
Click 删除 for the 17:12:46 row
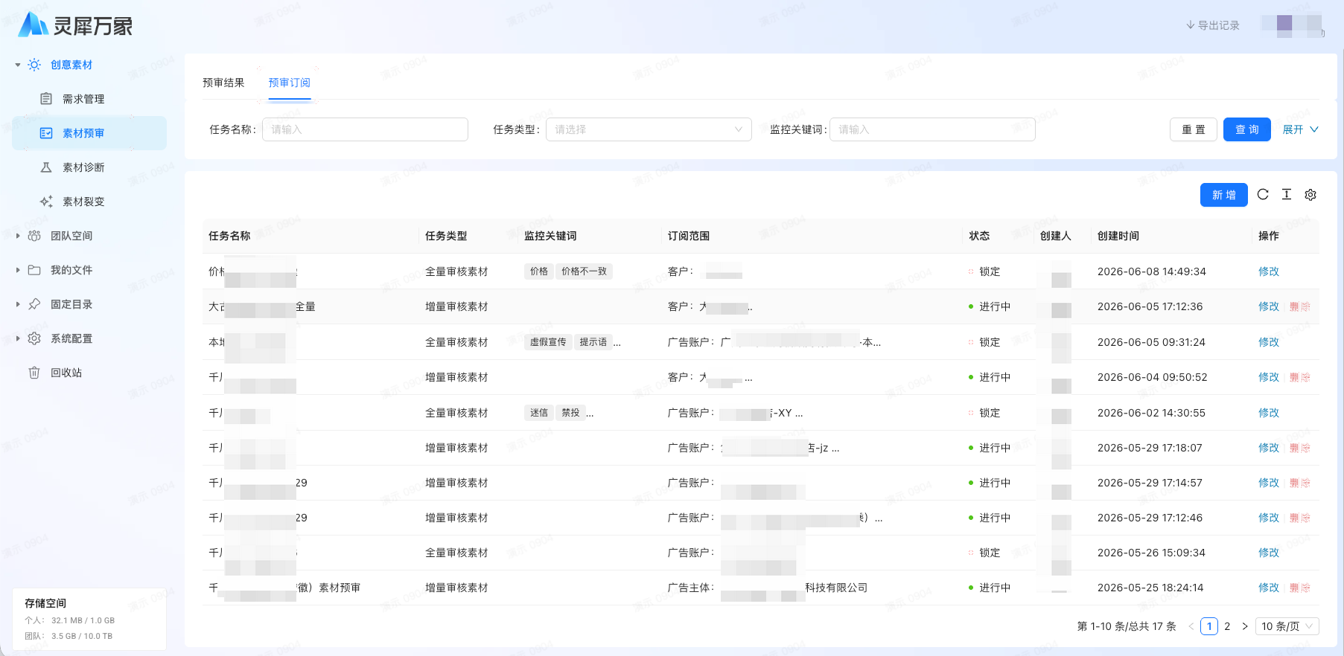pyautogui.click(x=1300, y=518)
